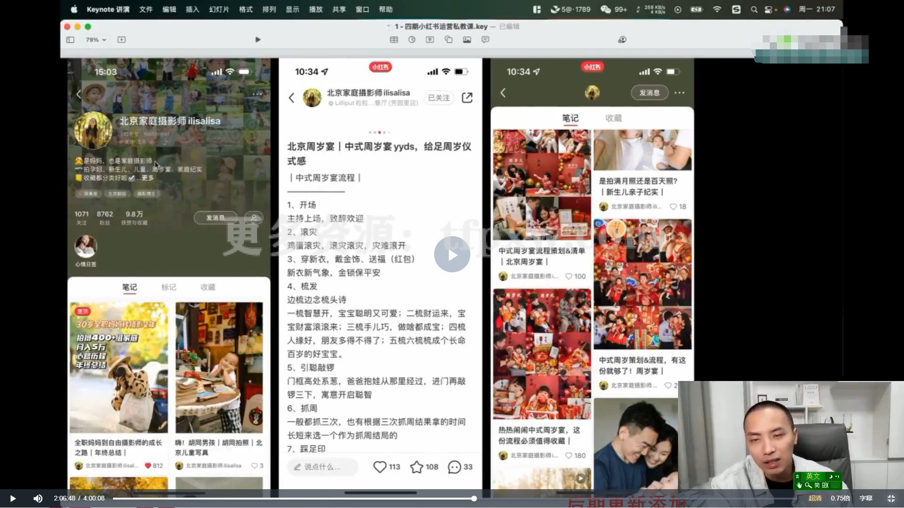Open the 79% zoom level dropdown
This screenshot has height=508, width=904.
pyautogui.click(x=96, y=40)
